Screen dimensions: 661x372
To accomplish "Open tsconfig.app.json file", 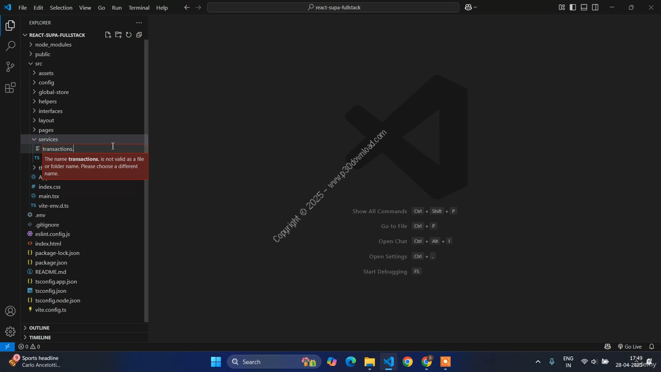I will 56,282.
